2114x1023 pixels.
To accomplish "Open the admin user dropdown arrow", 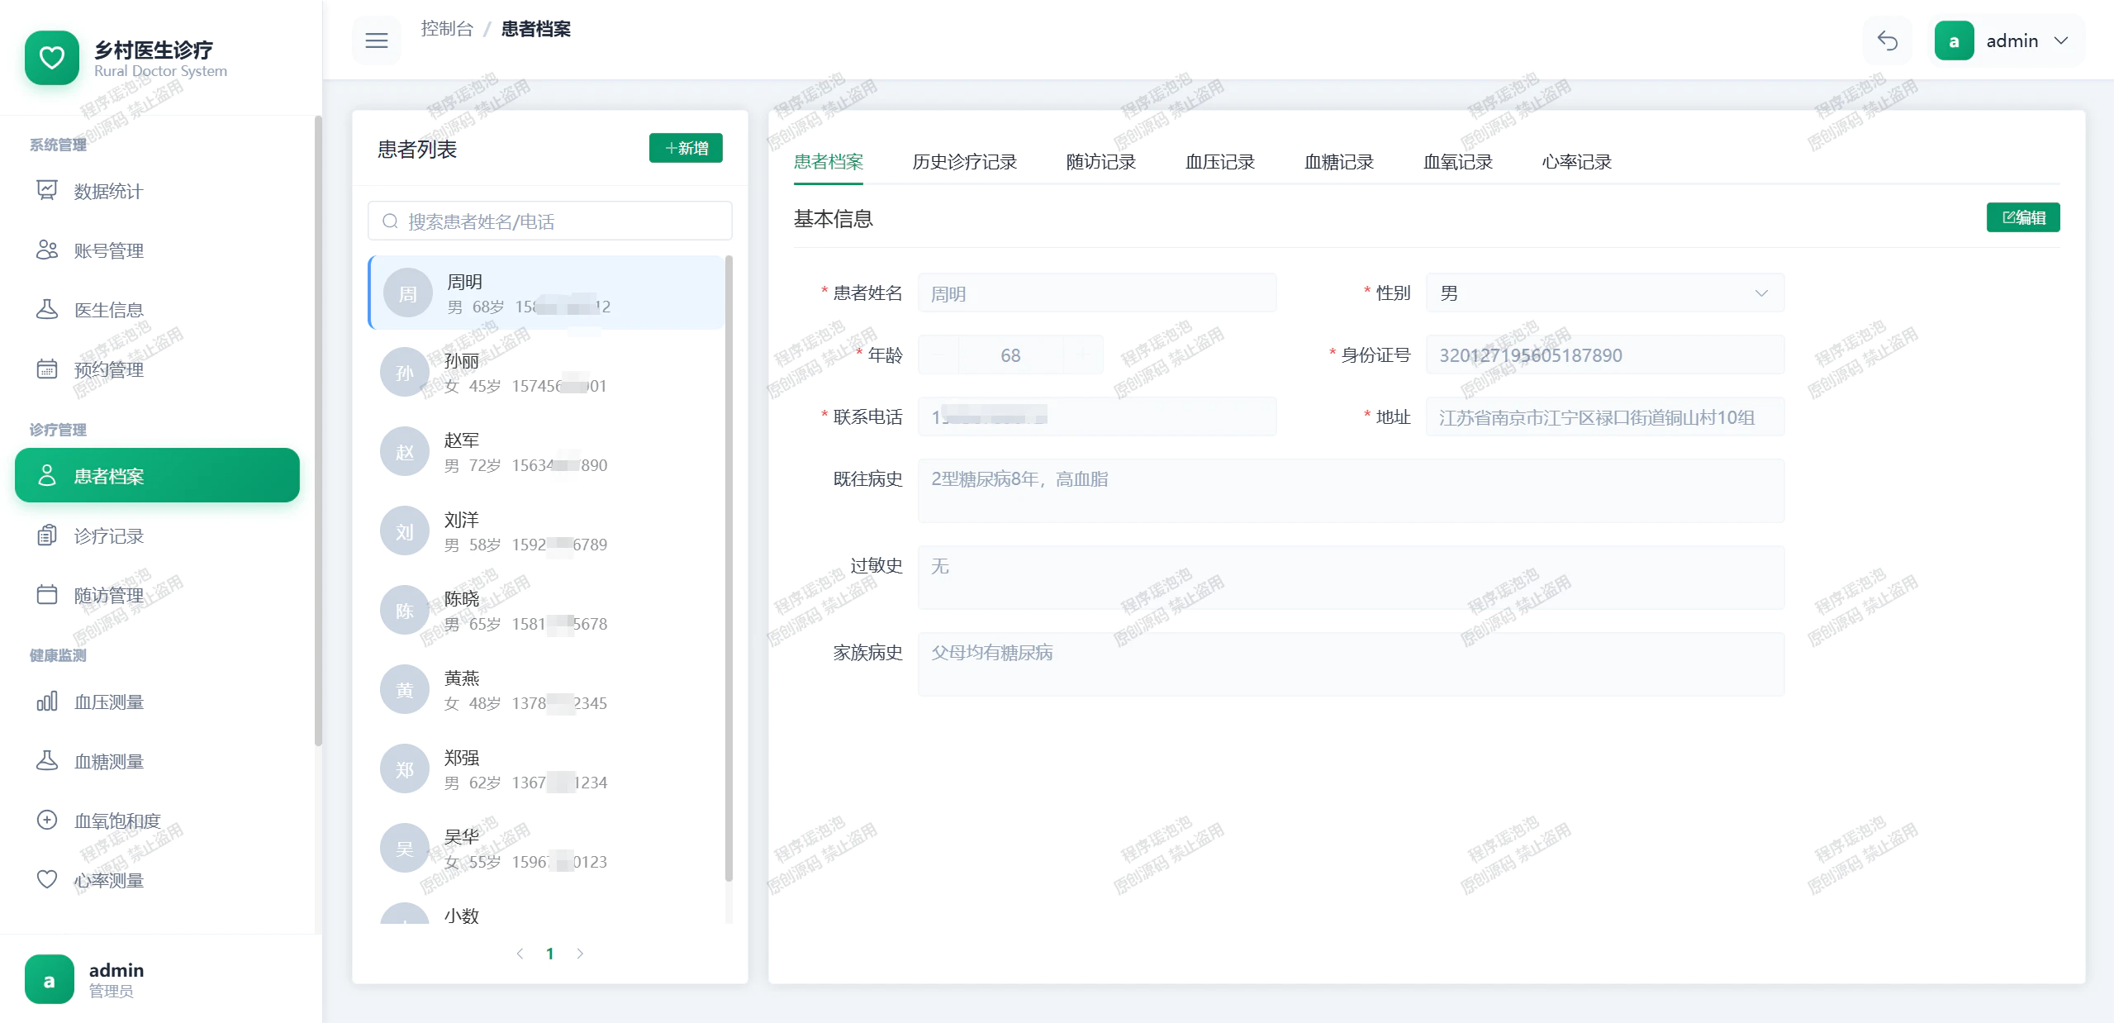I will pyautogui.click(x=2061, y=40).
